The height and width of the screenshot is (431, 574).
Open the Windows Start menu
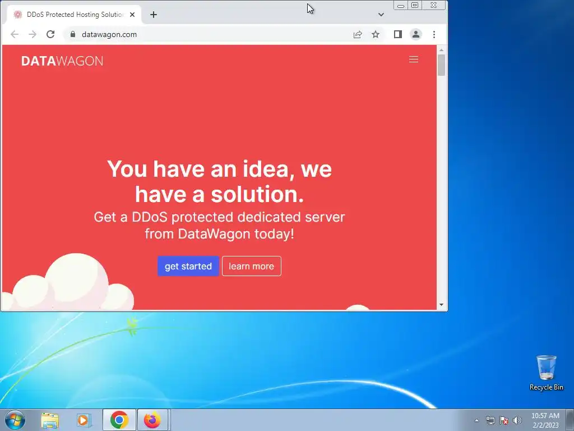(15, 420)
